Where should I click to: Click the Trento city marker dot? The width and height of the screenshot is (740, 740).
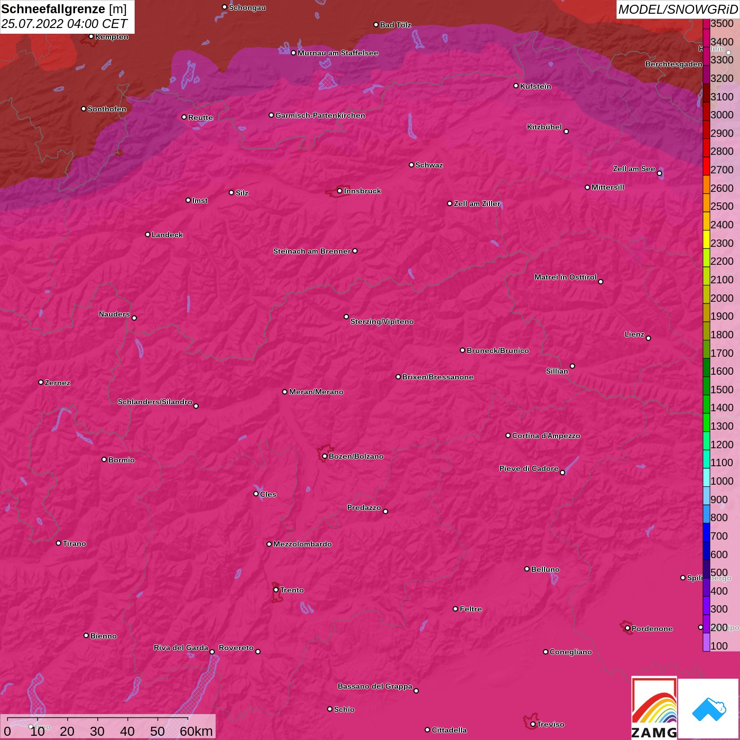276,590
